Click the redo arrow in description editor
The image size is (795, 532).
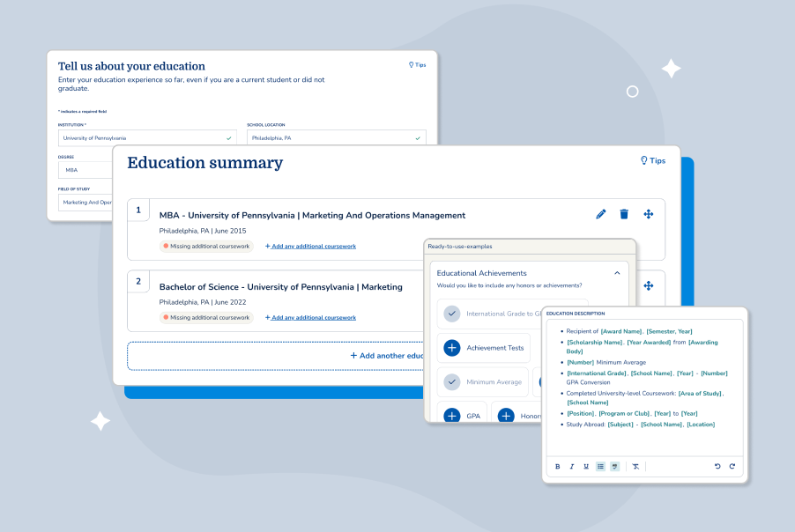tap(732, 466)
